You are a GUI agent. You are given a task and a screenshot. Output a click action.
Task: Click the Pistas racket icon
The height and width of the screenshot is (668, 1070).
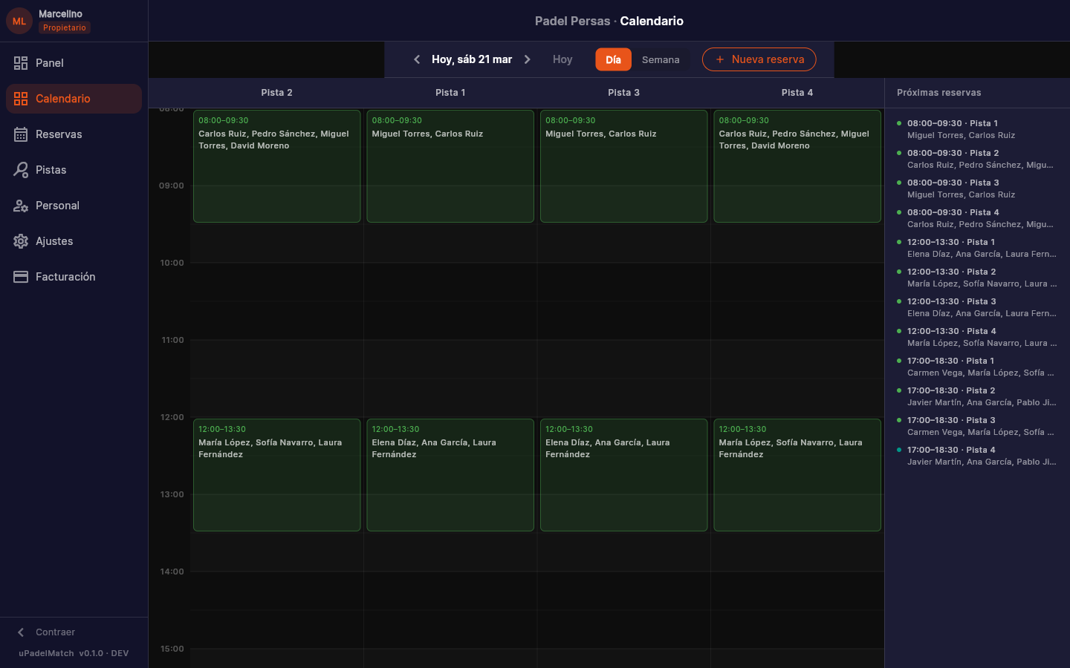(x=21, y=170)
